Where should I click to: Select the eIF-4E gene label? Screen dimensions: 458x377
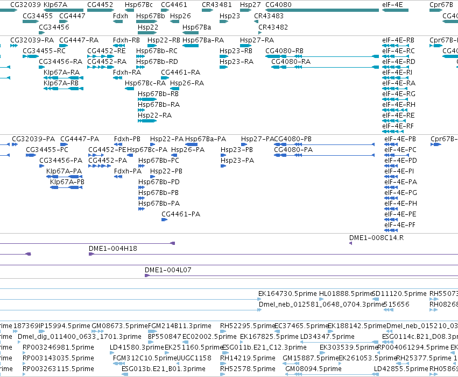tap(392, 5)
